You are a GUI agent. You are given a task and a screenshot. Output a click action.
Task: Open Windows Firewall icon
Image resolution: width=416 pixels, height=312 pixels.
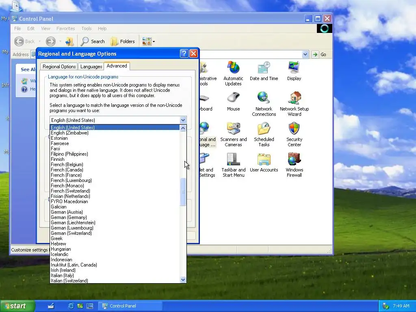click(x=294, y=165)
